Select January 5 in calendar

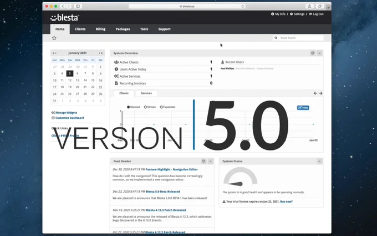tap(70, 73)
